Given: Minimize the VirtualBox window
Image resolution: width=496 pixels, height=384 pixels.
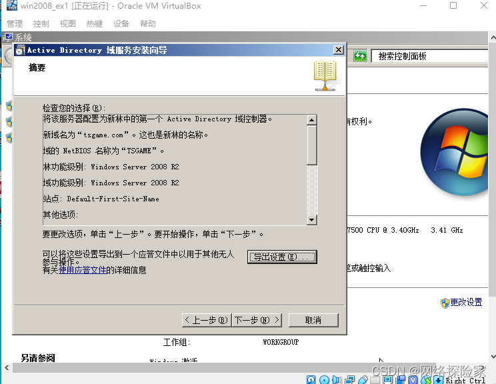Looking at the screenshot, I should click(423, 5).
